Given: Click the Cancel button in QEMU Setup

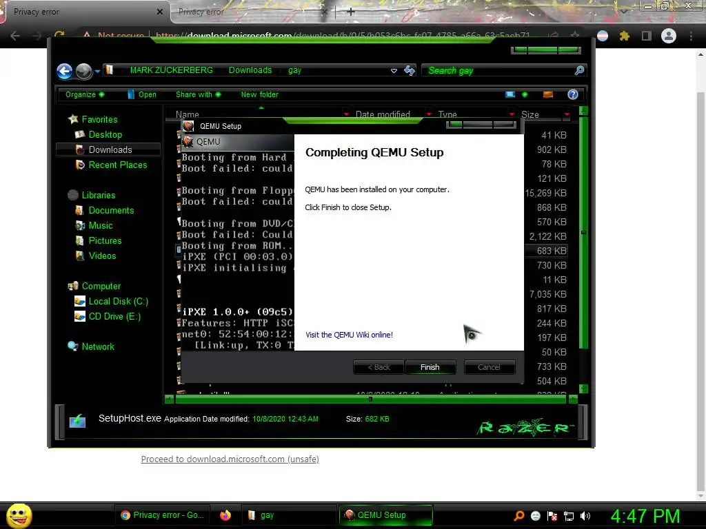Looking at the screenshot, I should click(489, 367).
